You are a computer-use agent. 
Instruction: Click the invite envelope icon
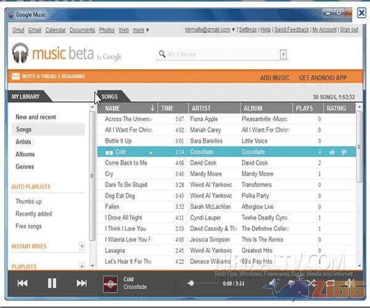click(x=15, y=76)
